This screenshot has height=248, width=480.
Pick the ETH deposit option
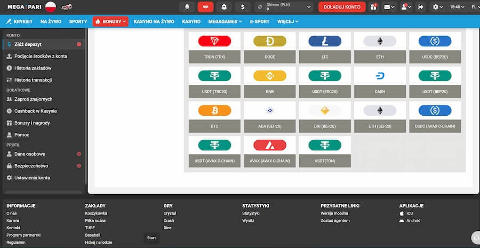coord(380,47)
